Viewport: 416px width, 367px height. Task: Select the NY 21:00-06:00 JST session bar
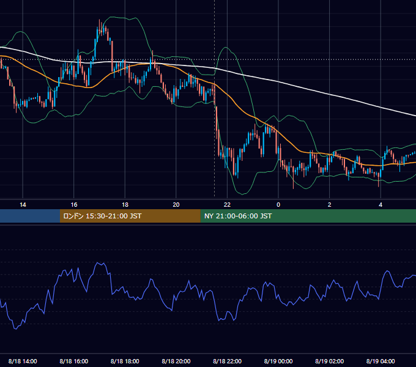pos(308,216)
